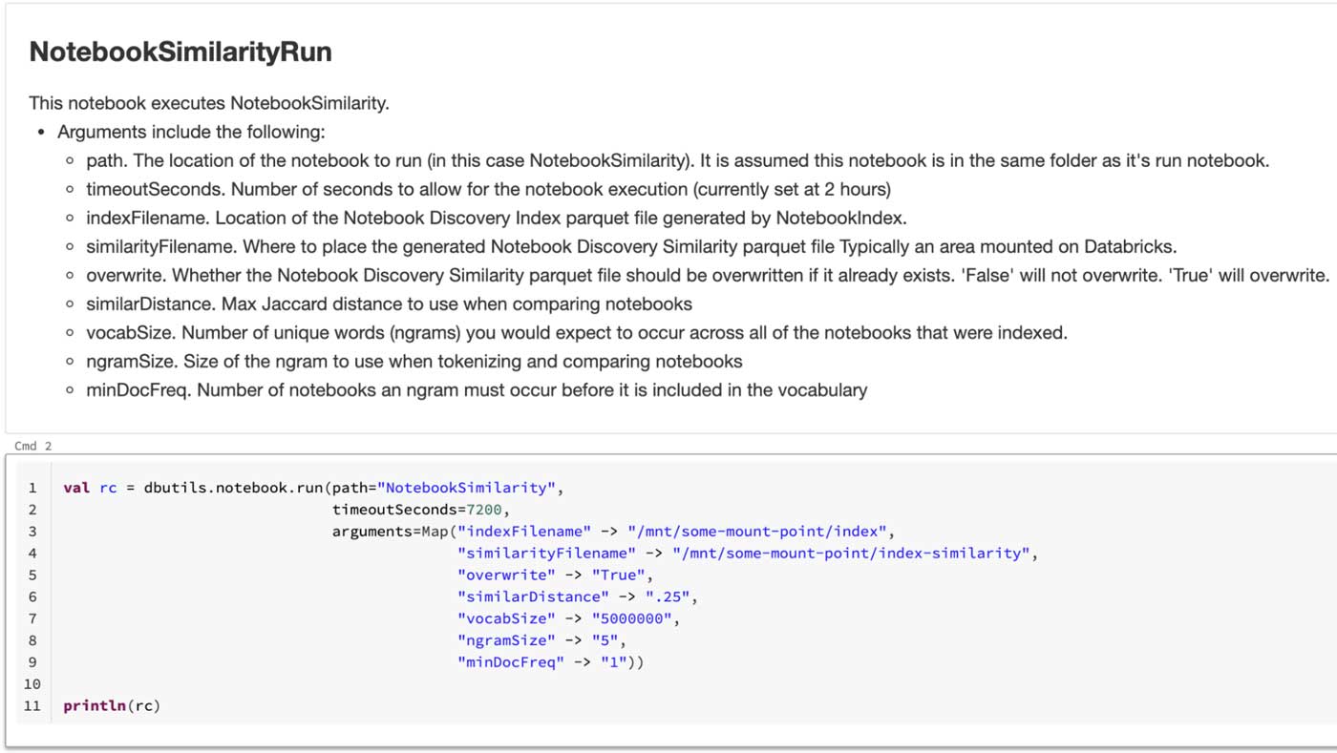Click line number 6 in code gutter
Viewport: 1337px width, 753px height.
click(32, 597)
